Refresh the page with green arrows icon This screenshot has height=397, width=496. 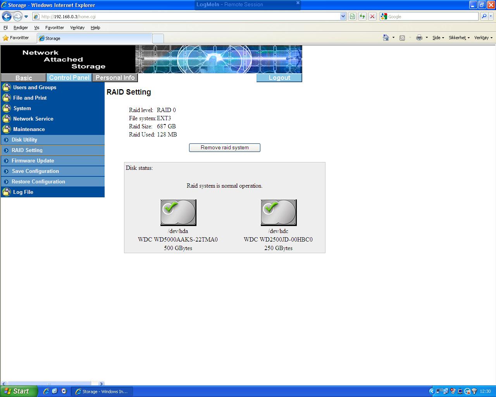point(362,16)
